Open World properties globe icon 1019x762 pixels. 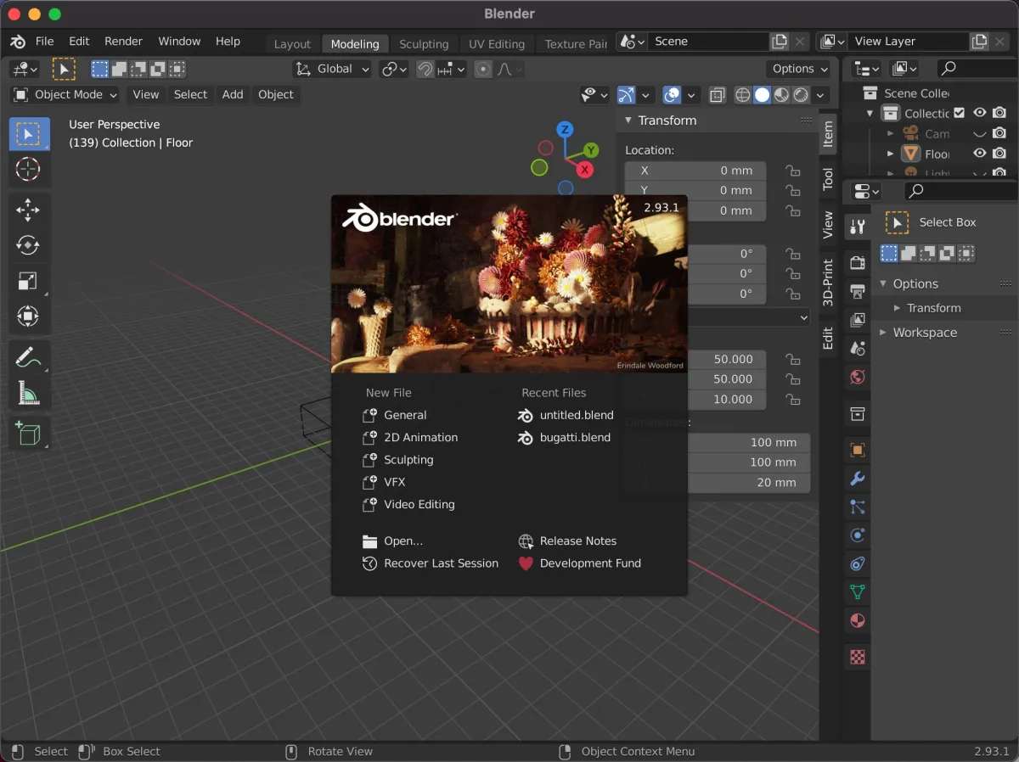pyautogui.click(x=858, y=377)
